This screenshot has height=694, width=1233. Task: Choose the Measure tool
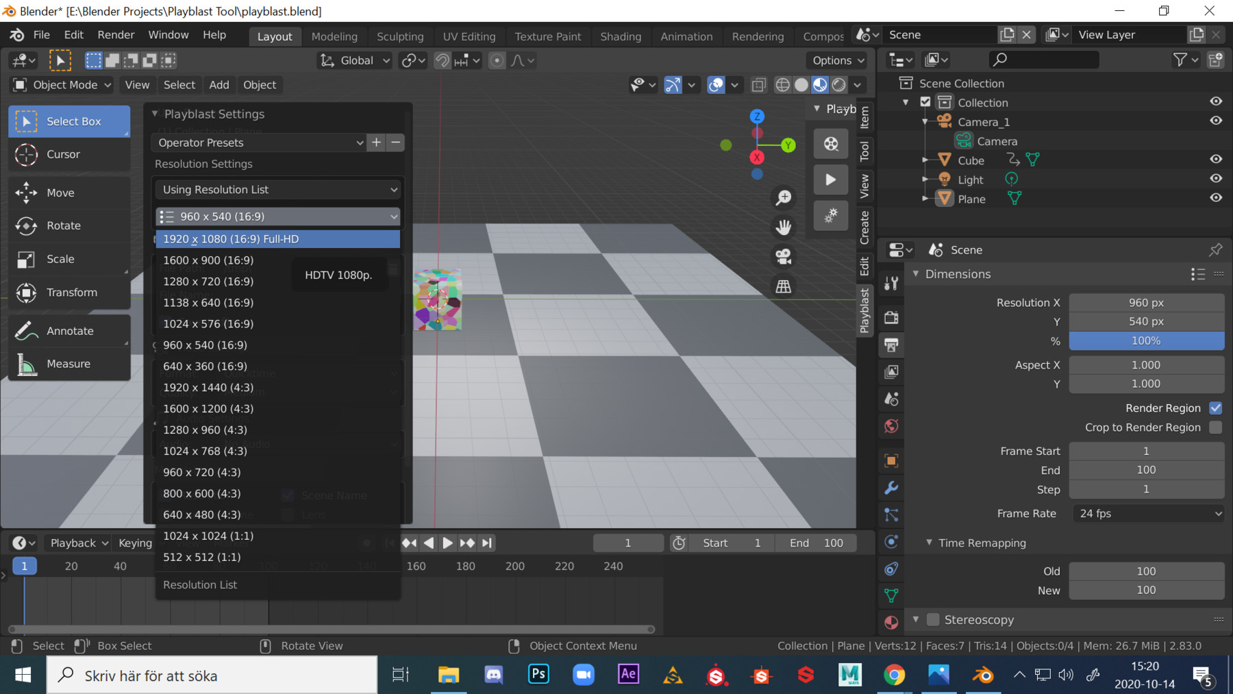point(69,364)
